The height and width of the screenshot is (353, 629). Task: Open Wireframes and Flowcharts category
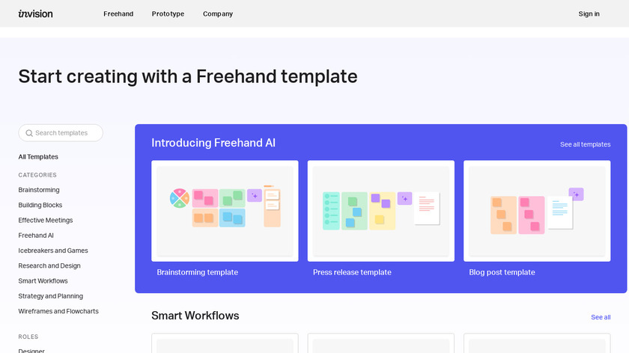(x=58, y=311)
